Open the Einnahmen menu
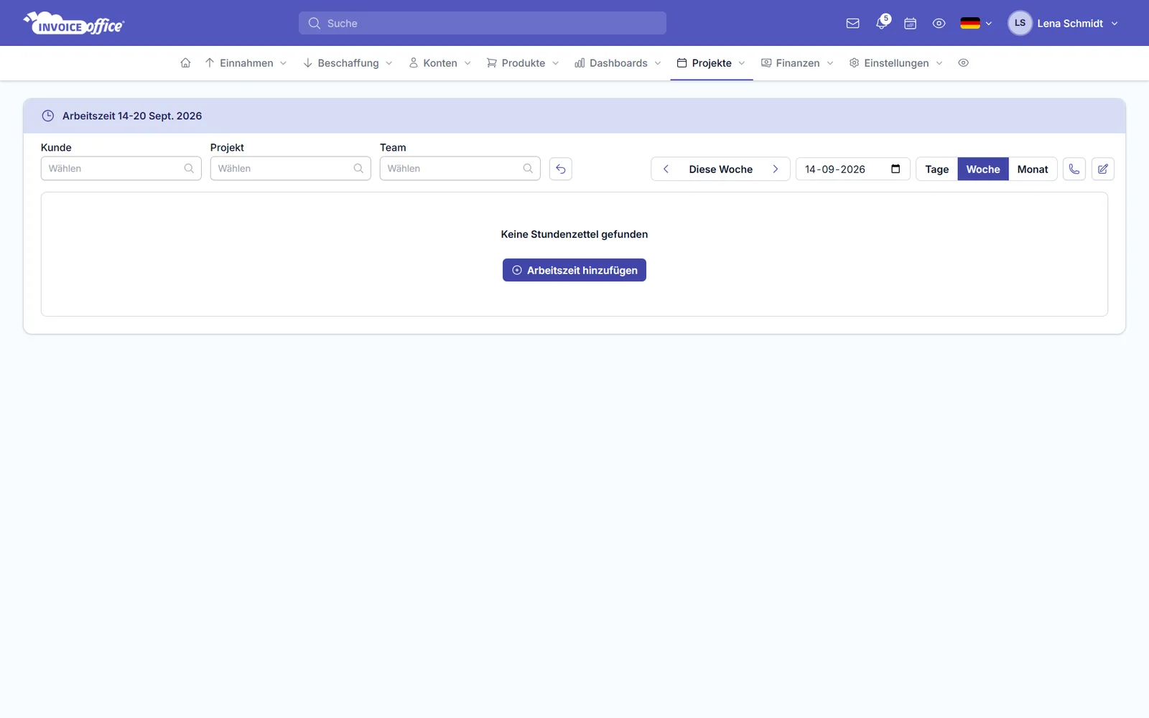1149x718 pixels. [x=246, y=63]
